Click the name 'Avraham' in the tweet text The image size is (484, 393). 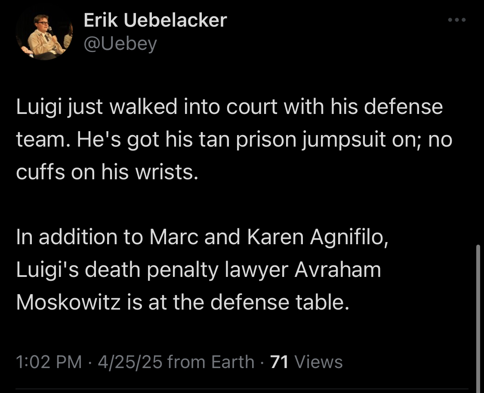(338, 270)
